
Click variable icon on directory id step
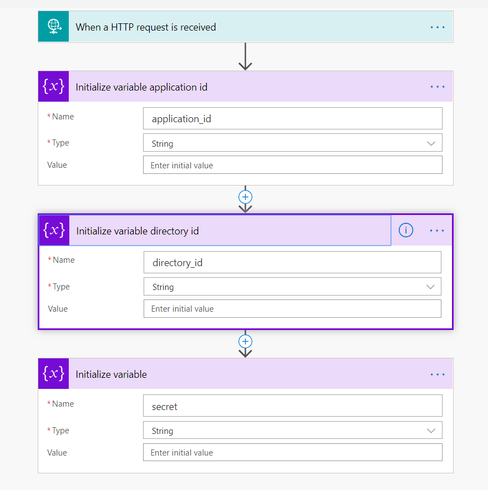(x=54, y=231)
